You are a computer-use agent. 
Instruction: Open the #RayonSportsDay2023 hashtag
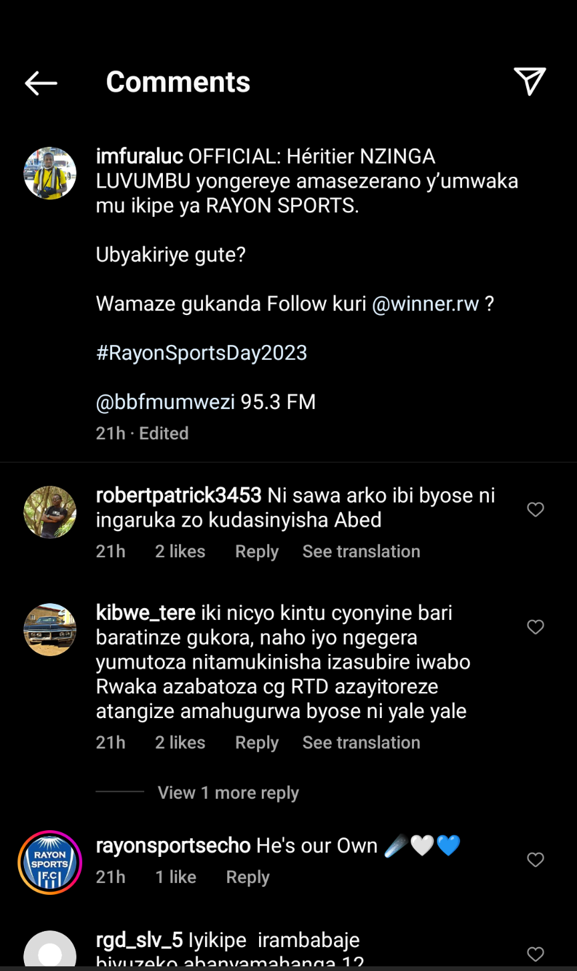click(202, 353)
